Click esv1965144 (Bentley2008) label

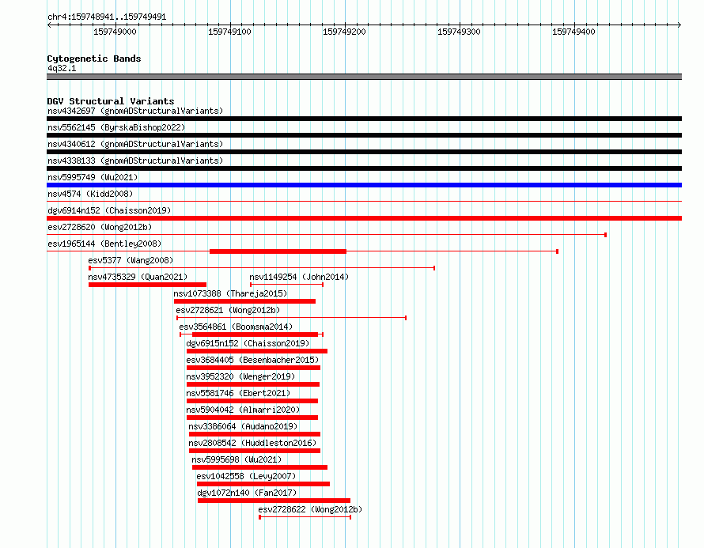tap(104, 244)
